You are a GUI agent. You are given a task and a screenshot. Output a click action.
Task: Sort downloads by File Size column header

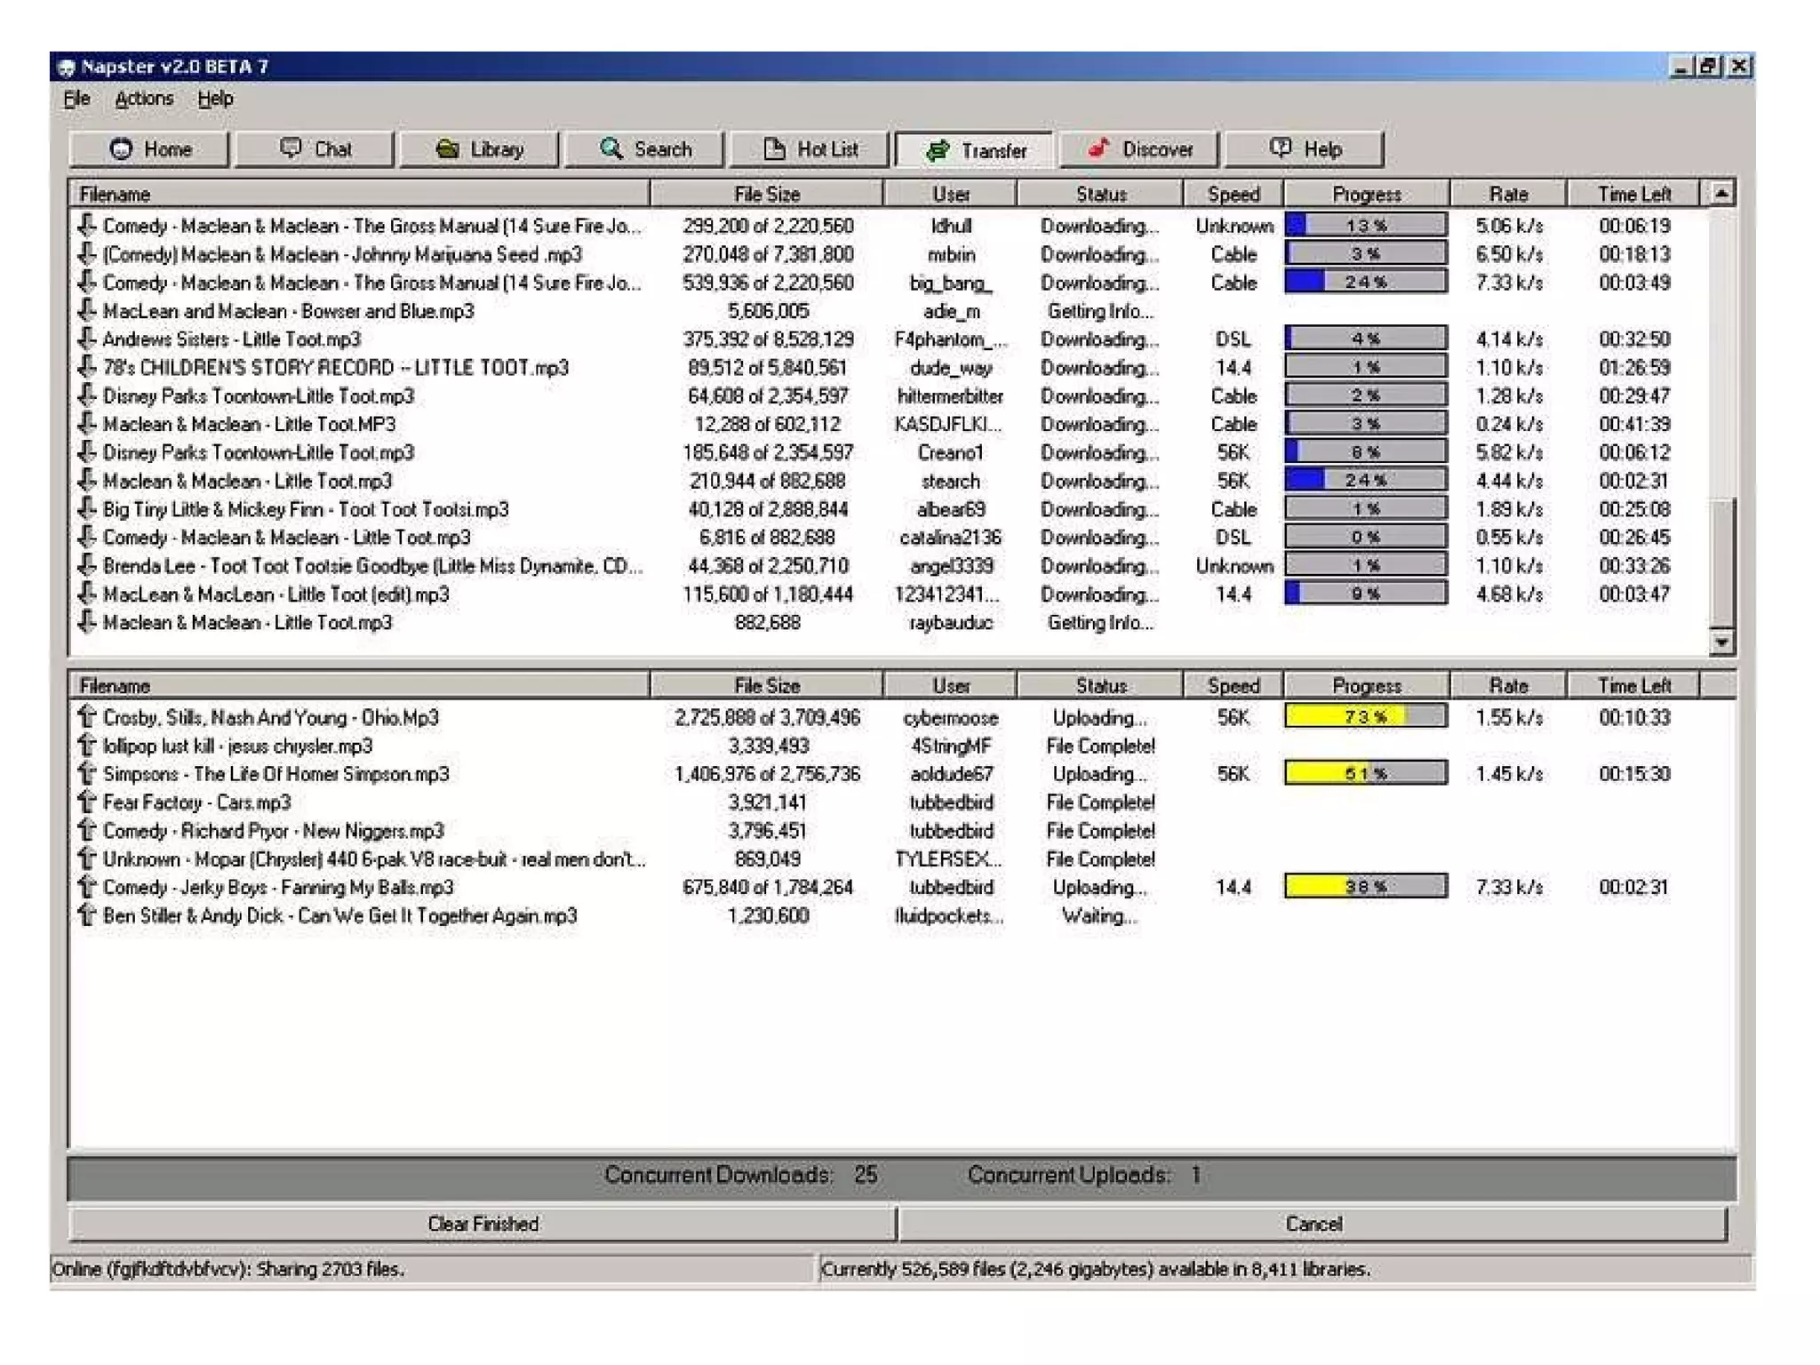point(766,194)
